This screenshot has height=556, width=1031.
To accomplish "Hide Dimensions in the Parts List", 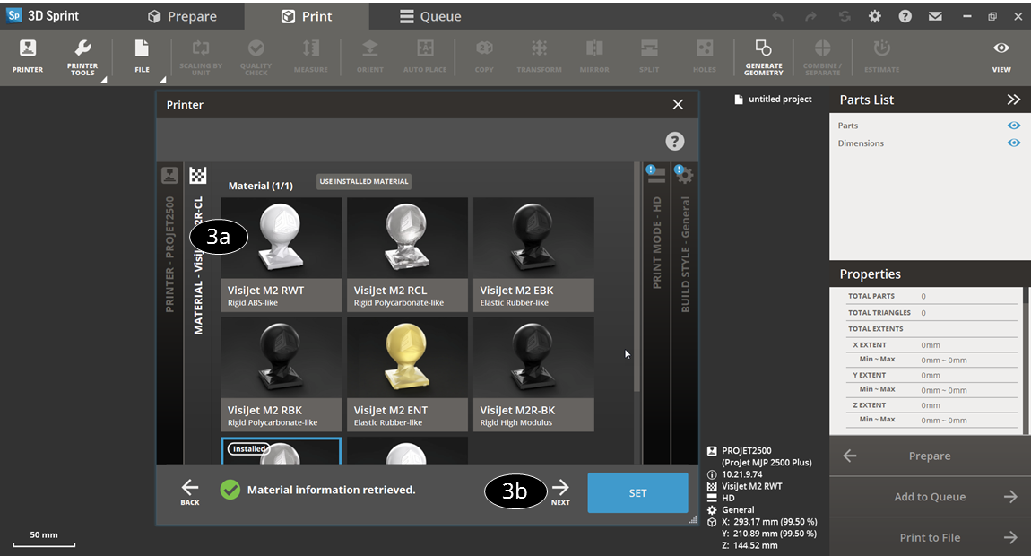I will pyautogui.click(x=1014, y=142).
